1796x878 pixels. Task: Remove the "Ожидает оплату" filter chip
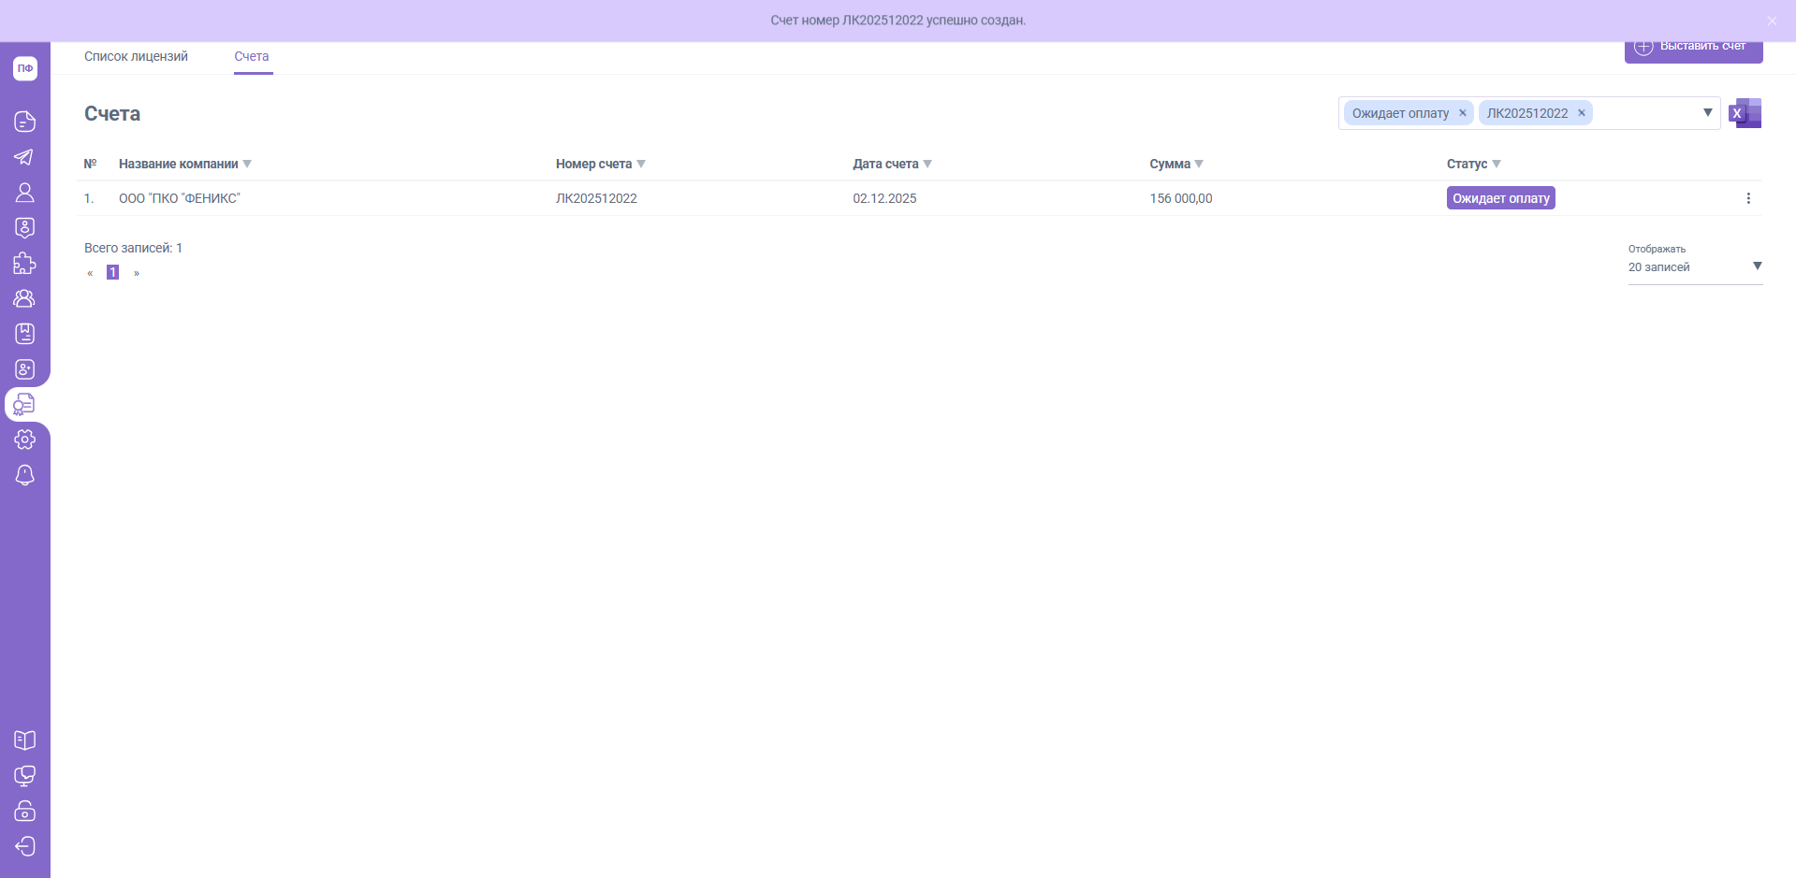click(1462, 113)
